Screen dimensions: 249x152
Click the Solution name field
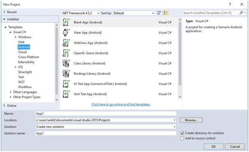tap(106, 133)
